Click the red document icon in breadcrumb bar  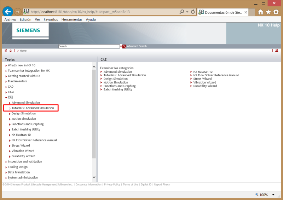tap(6, 51)
